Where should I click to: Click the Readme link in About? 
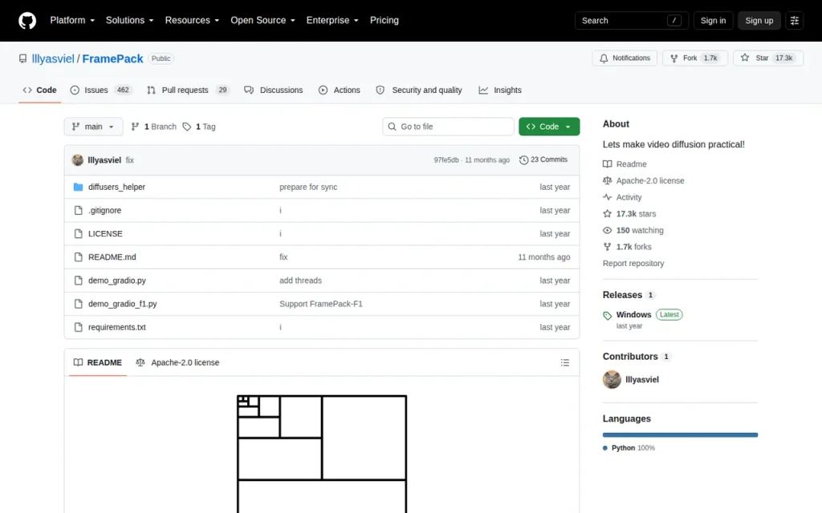point(625,164)
